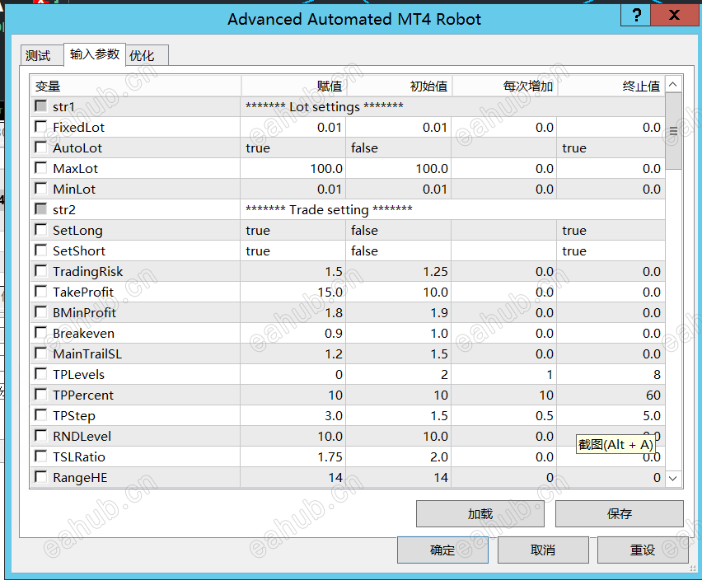Screen dimensions: 702x585
Task: Enable the TradingRisk checkbox
Action: [x=40, y=271]
